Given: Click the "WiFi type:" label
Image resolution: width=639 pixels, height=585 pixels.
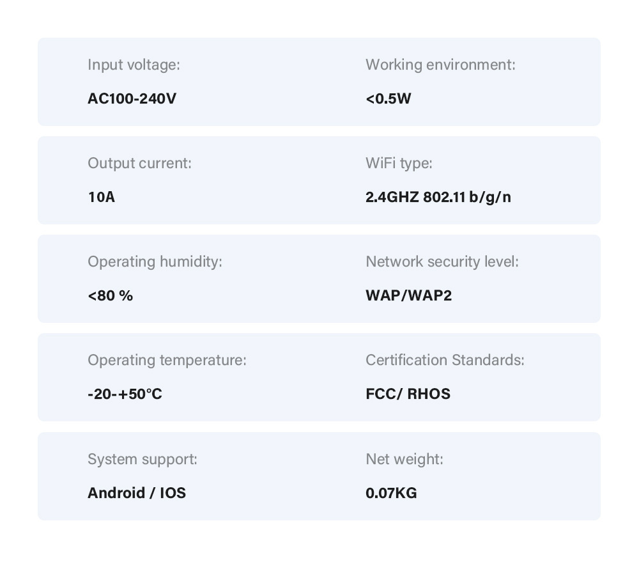Looking at the screenshot, I should click(399, 163).
